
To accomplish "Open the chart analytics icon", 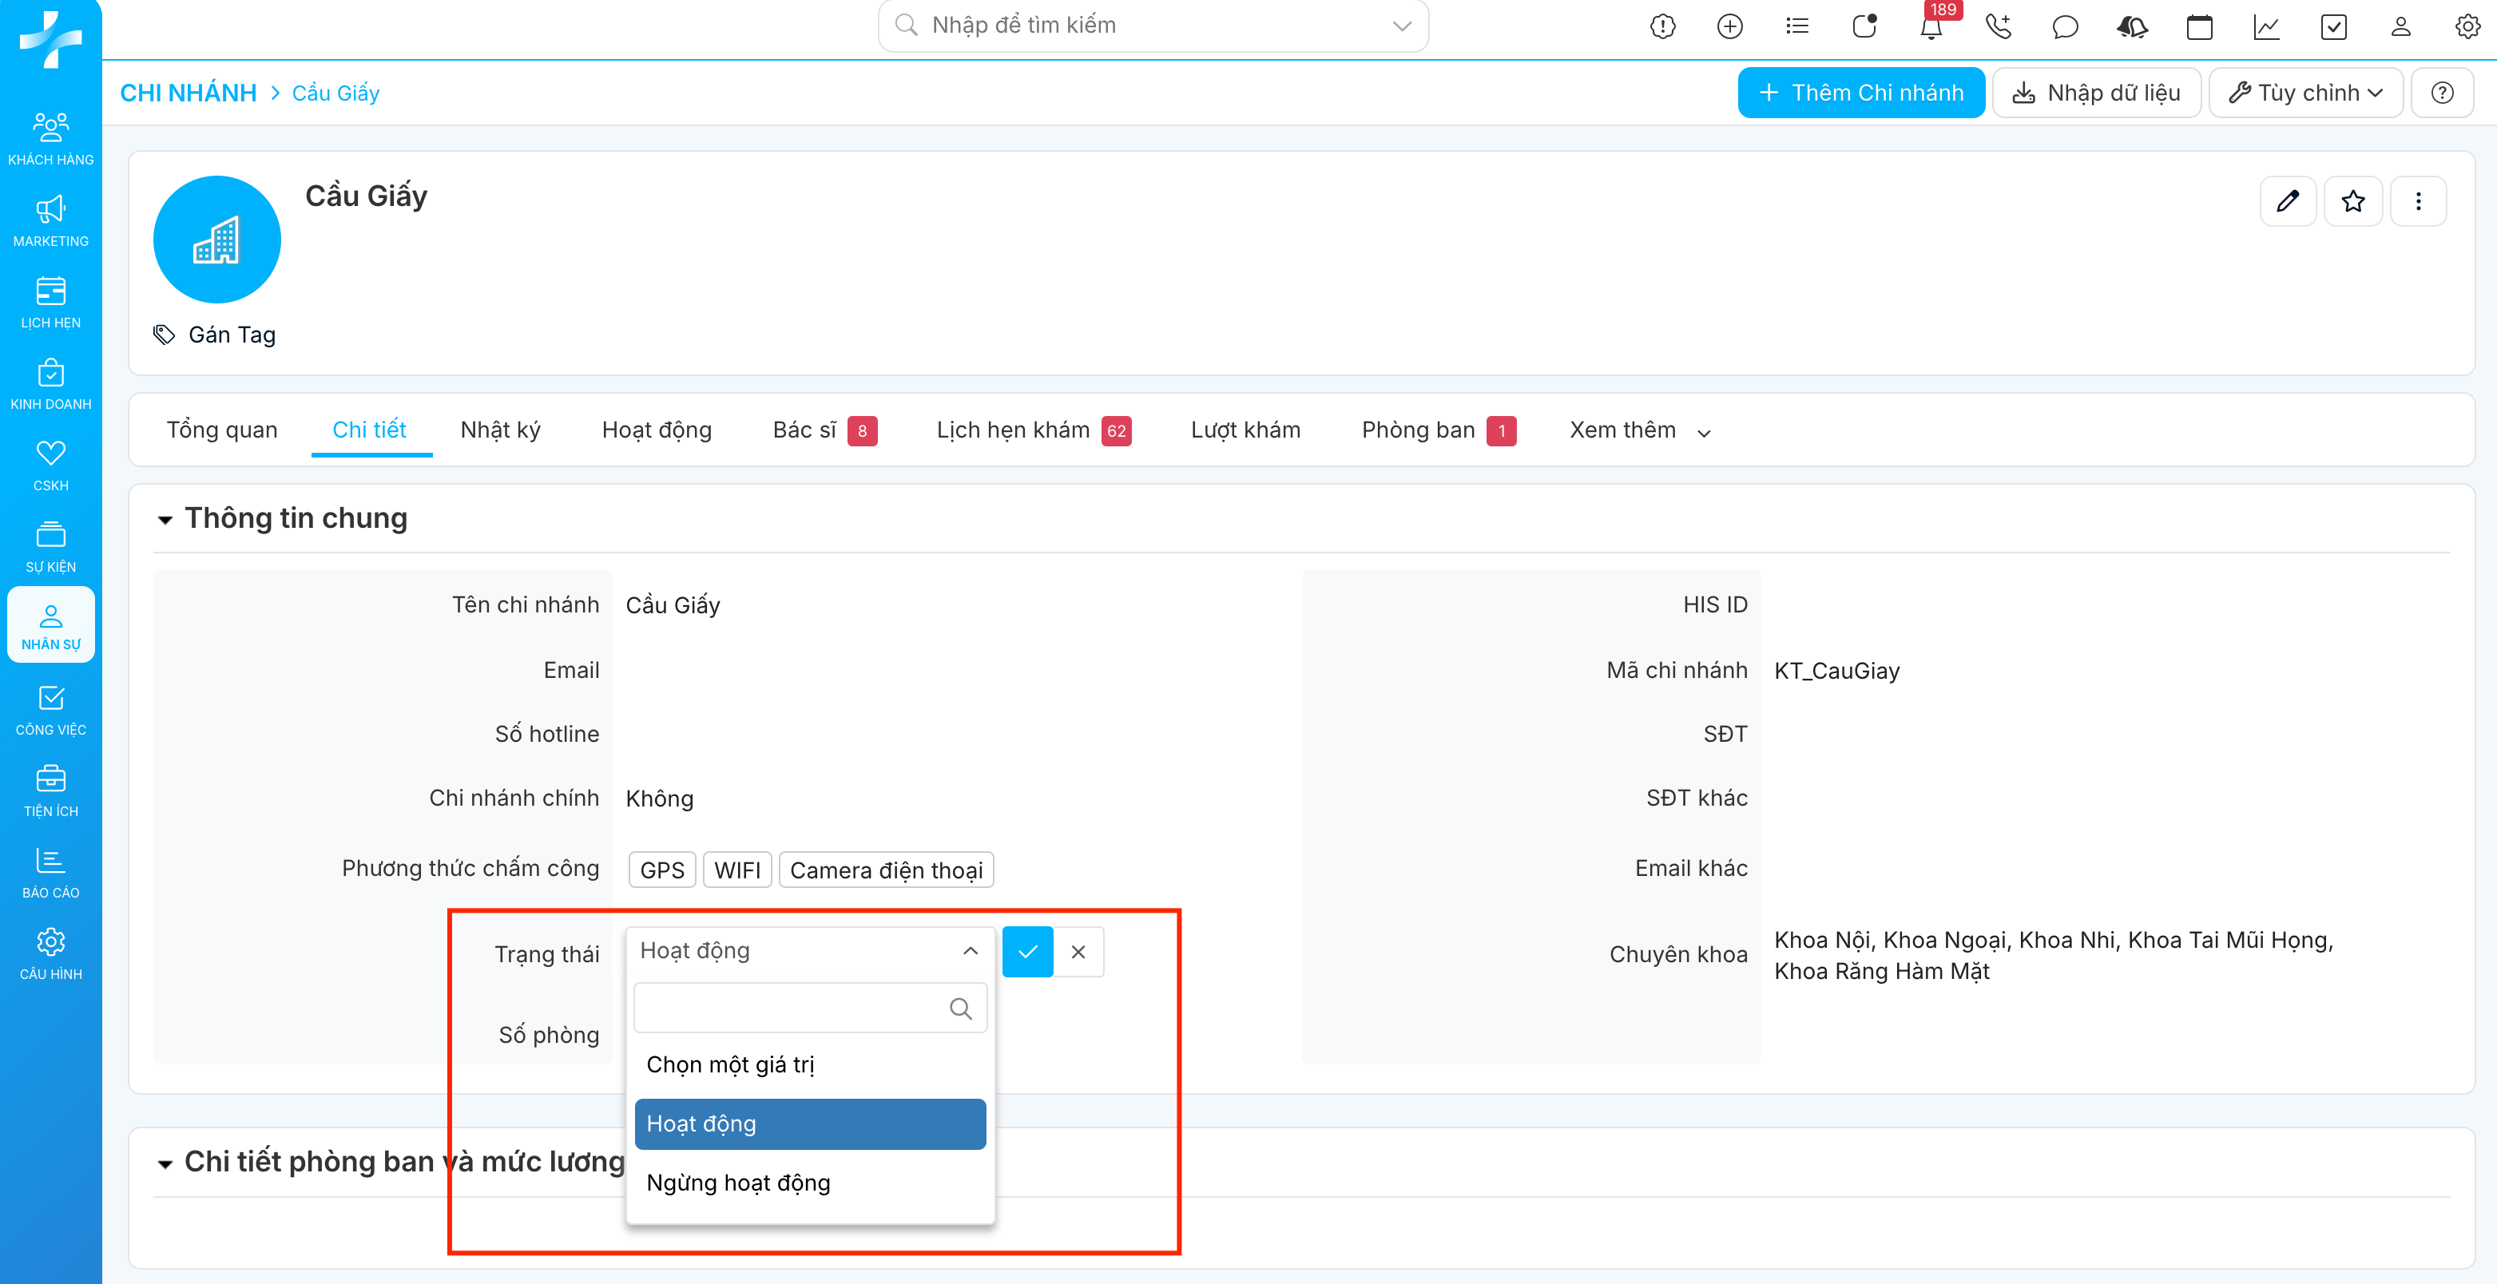I will coord(2265,26).
